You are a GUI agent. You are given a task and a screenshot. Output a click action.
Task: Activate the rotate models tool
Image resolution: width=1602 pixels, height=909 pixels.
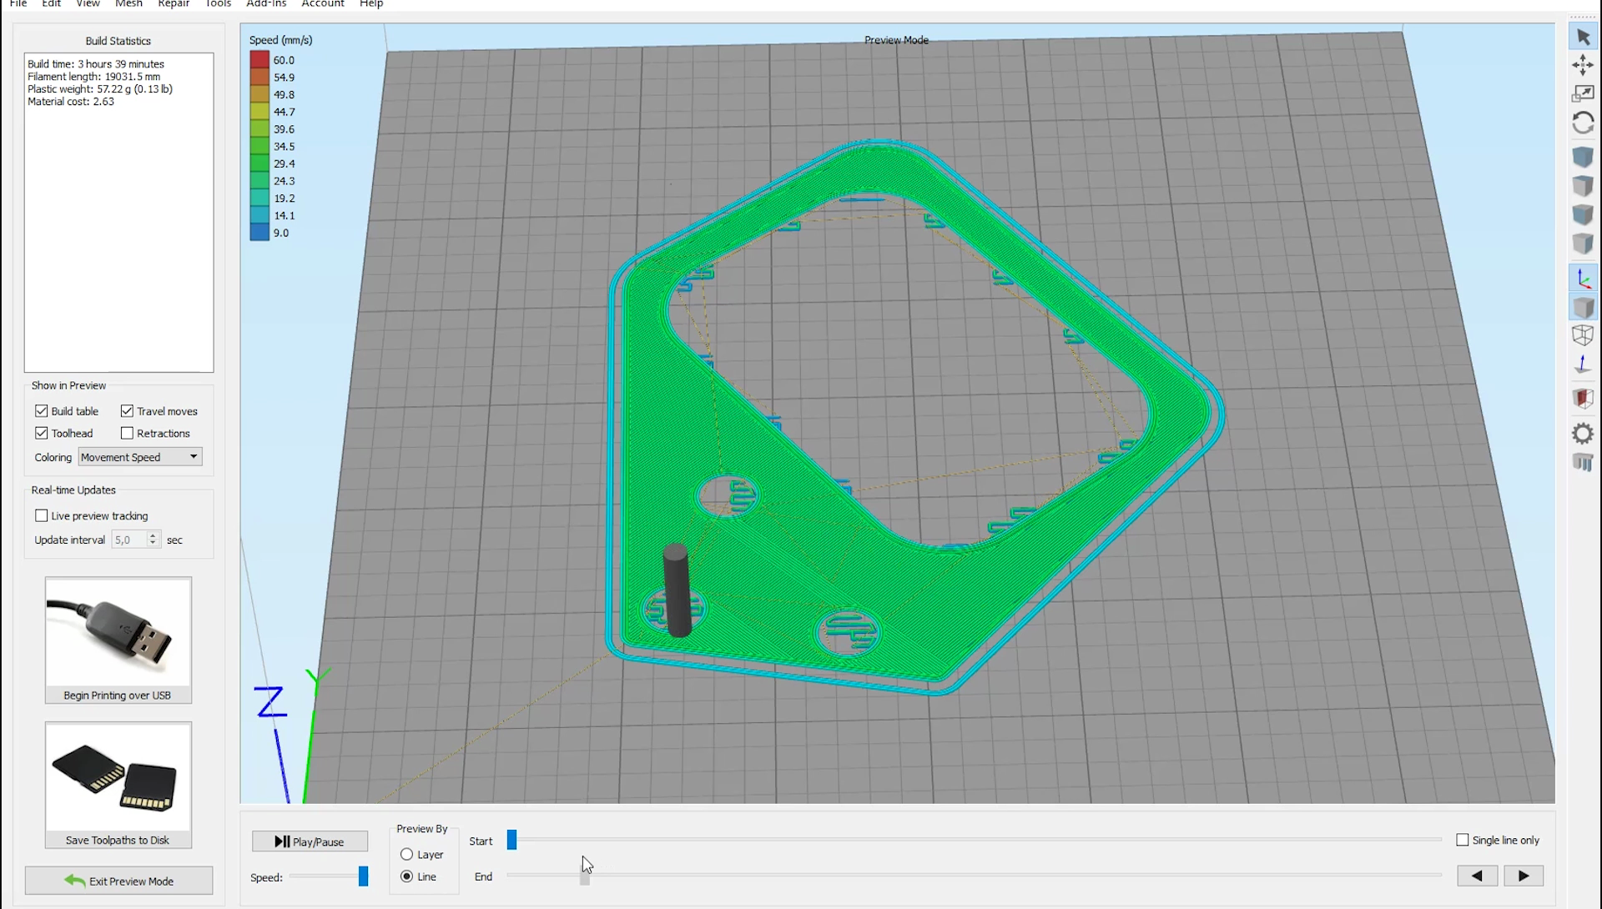tap(1583, 123)
